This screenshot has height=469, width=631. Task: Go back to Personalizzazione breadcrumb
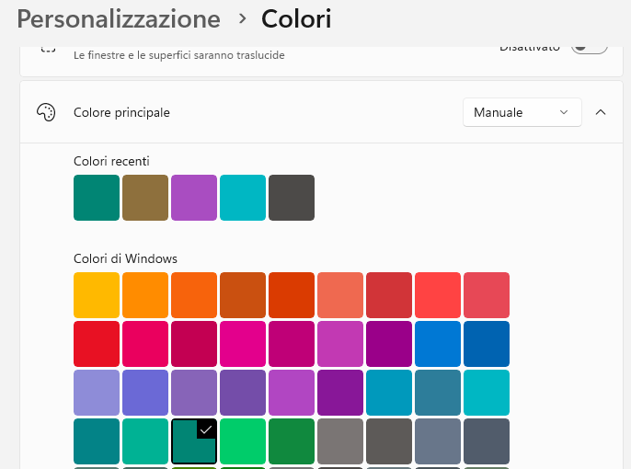coord(119,18)
